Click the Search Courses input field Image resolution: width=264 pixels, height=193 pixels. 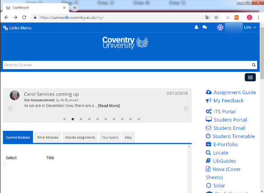tap(130, 65)
